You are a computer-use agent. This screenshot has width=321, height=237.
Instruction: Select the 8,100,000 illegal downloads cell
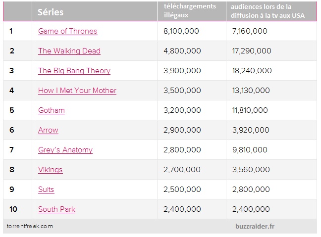click(181, 31)
